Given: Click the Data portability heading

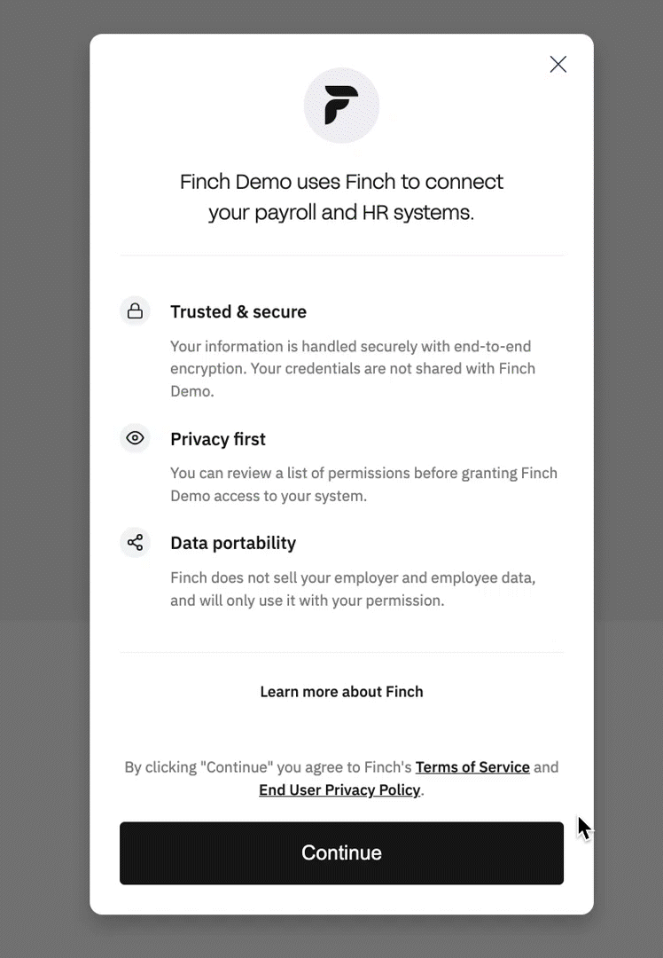Looking at the screenshot, I should (233, 543).
